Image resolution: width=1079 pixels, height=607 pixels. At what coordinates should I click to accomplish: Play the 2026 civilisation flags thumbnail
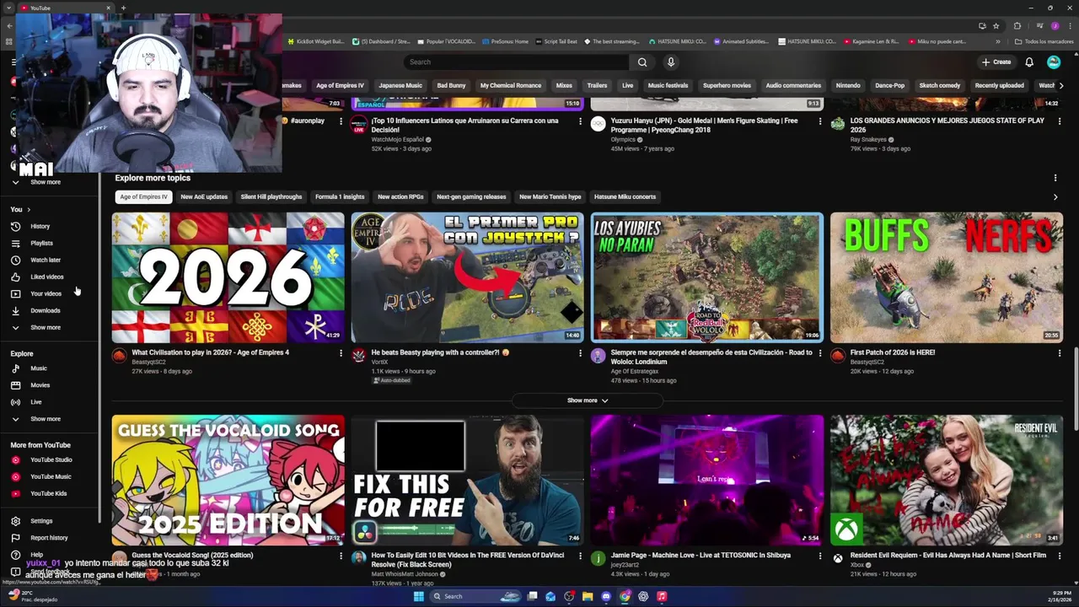coord(228,277)
